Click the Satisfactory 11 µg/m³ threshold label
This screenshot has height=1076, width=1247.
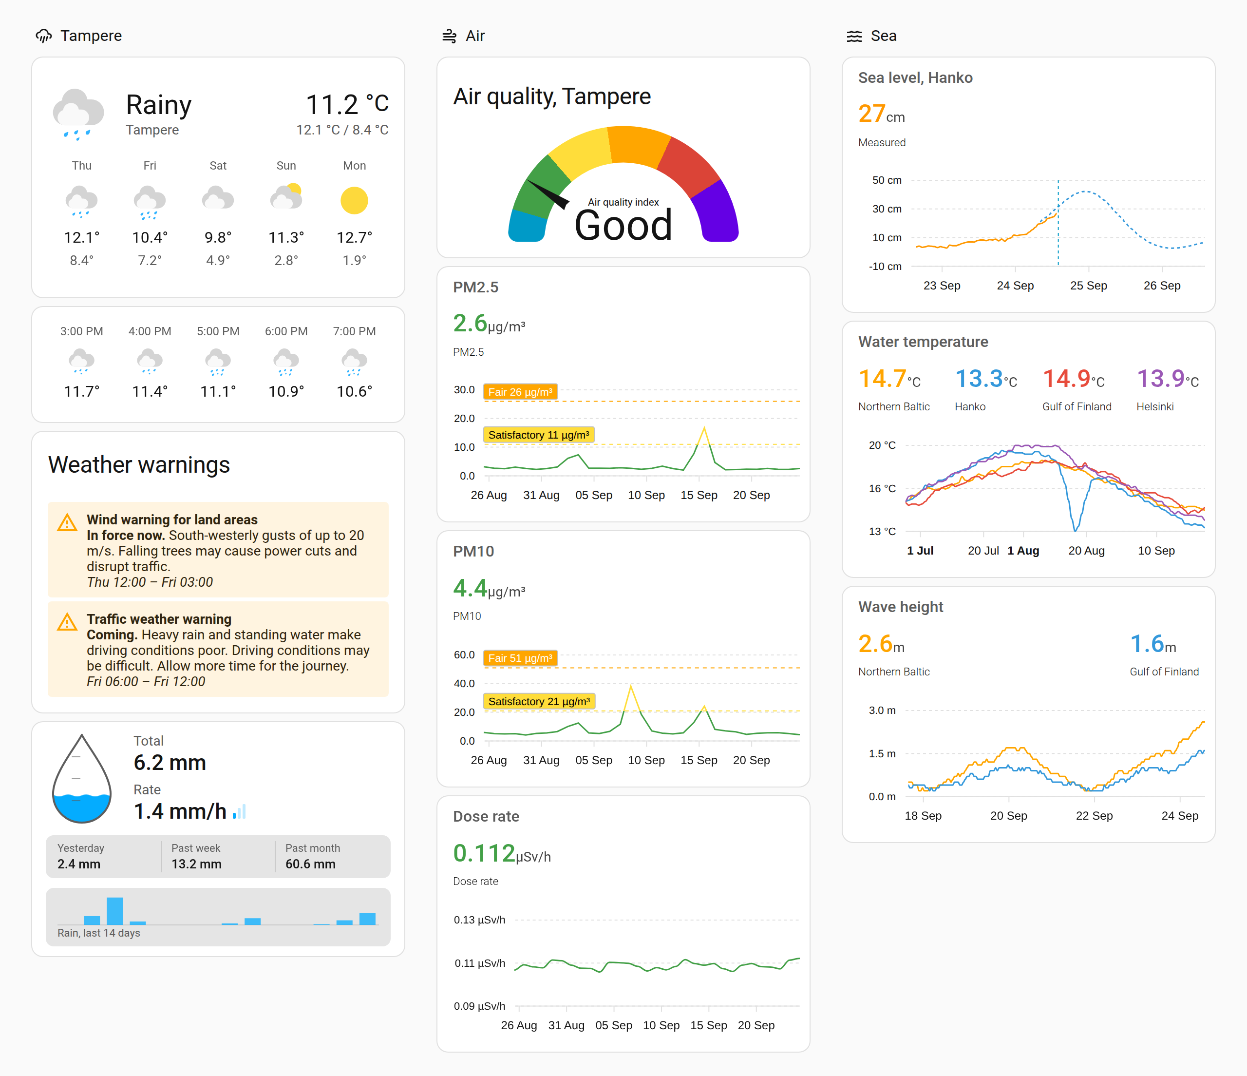(x=539, y=435)
